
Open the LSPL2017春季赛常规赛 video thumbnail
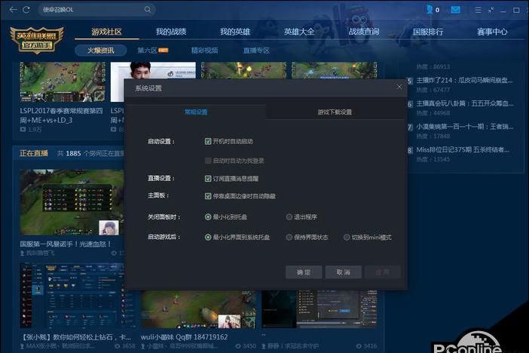[x=63, y=82]
